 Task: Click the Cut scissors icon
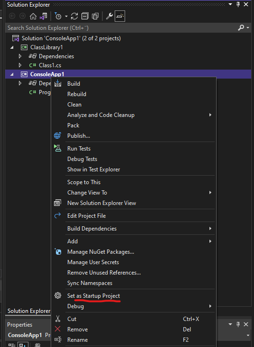click(x=57, y=319)
